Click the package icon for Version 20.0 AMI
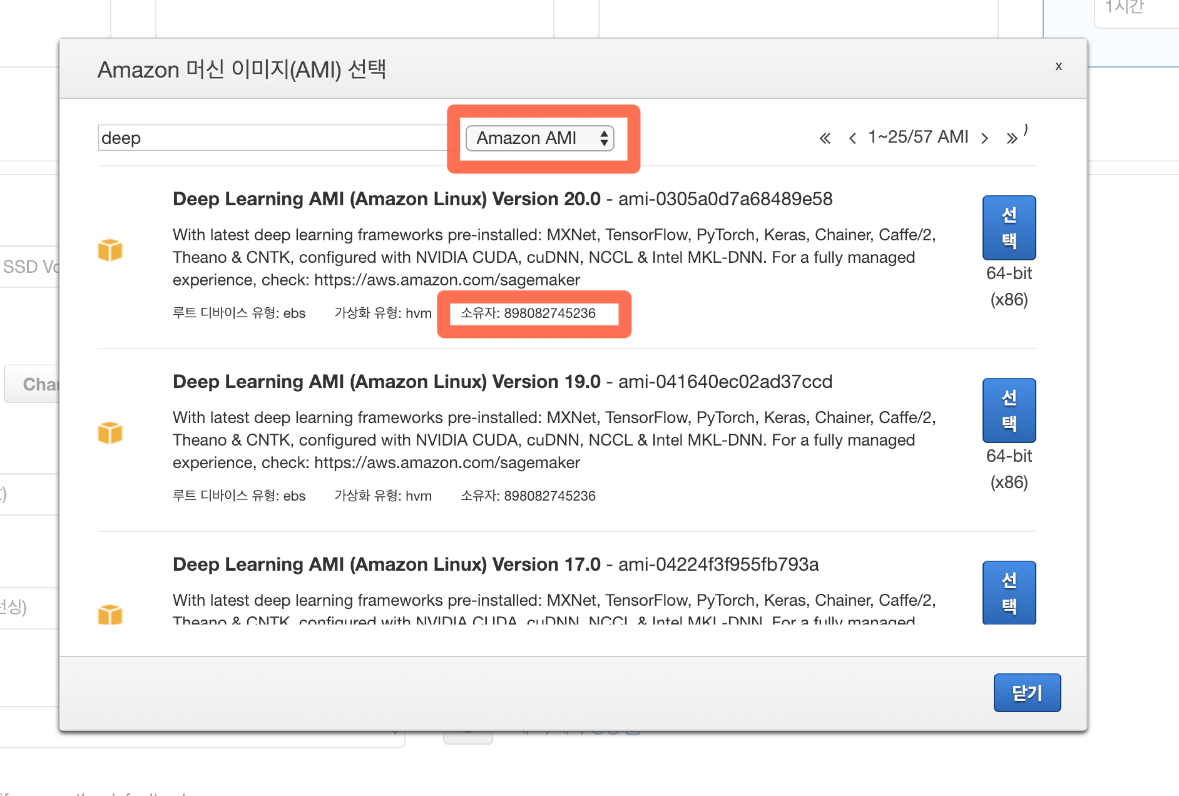 point(110,250)
